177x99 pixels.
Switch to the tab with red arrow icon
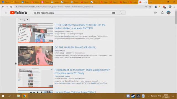pyautogui.click(x=85, y=2)
